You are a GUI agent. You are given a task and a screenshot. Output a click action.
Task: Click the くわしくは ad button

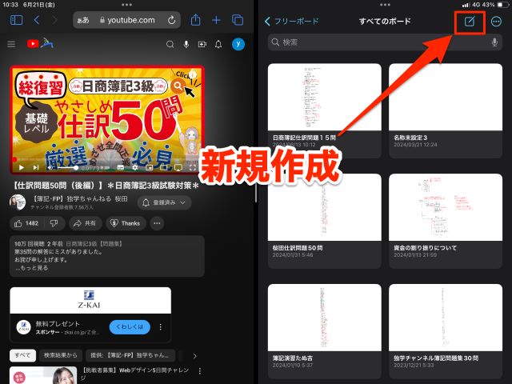pyautogui.click(x=130, y=327)
